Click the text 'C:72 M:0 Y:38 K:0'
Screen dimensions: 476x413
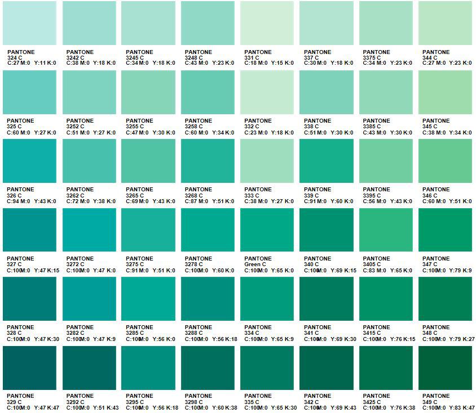click(x=91, y=201)
